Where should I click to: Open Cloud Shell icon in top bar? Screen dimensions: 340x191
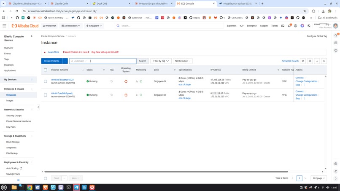pyautogui.click(x=283, y=26)
